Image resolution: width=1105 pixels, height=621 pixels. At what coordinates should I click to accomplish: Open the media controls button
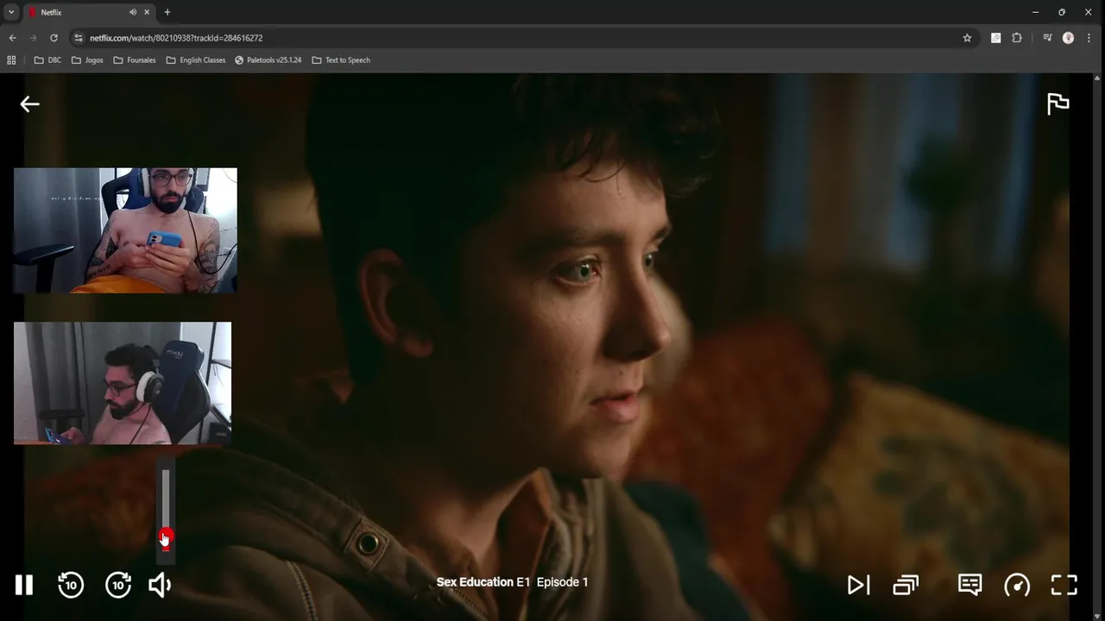pyautogui.click(x=1047, y=38)
